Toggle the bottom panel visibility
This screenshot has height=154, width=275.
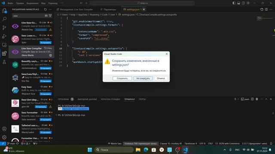[239, 3]
